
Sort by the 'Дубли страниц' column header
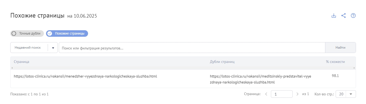pyautogui.click(x=222, y=62)
